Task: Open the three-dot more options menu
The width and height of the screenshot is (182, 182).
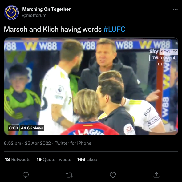Action: coord(175,9)
